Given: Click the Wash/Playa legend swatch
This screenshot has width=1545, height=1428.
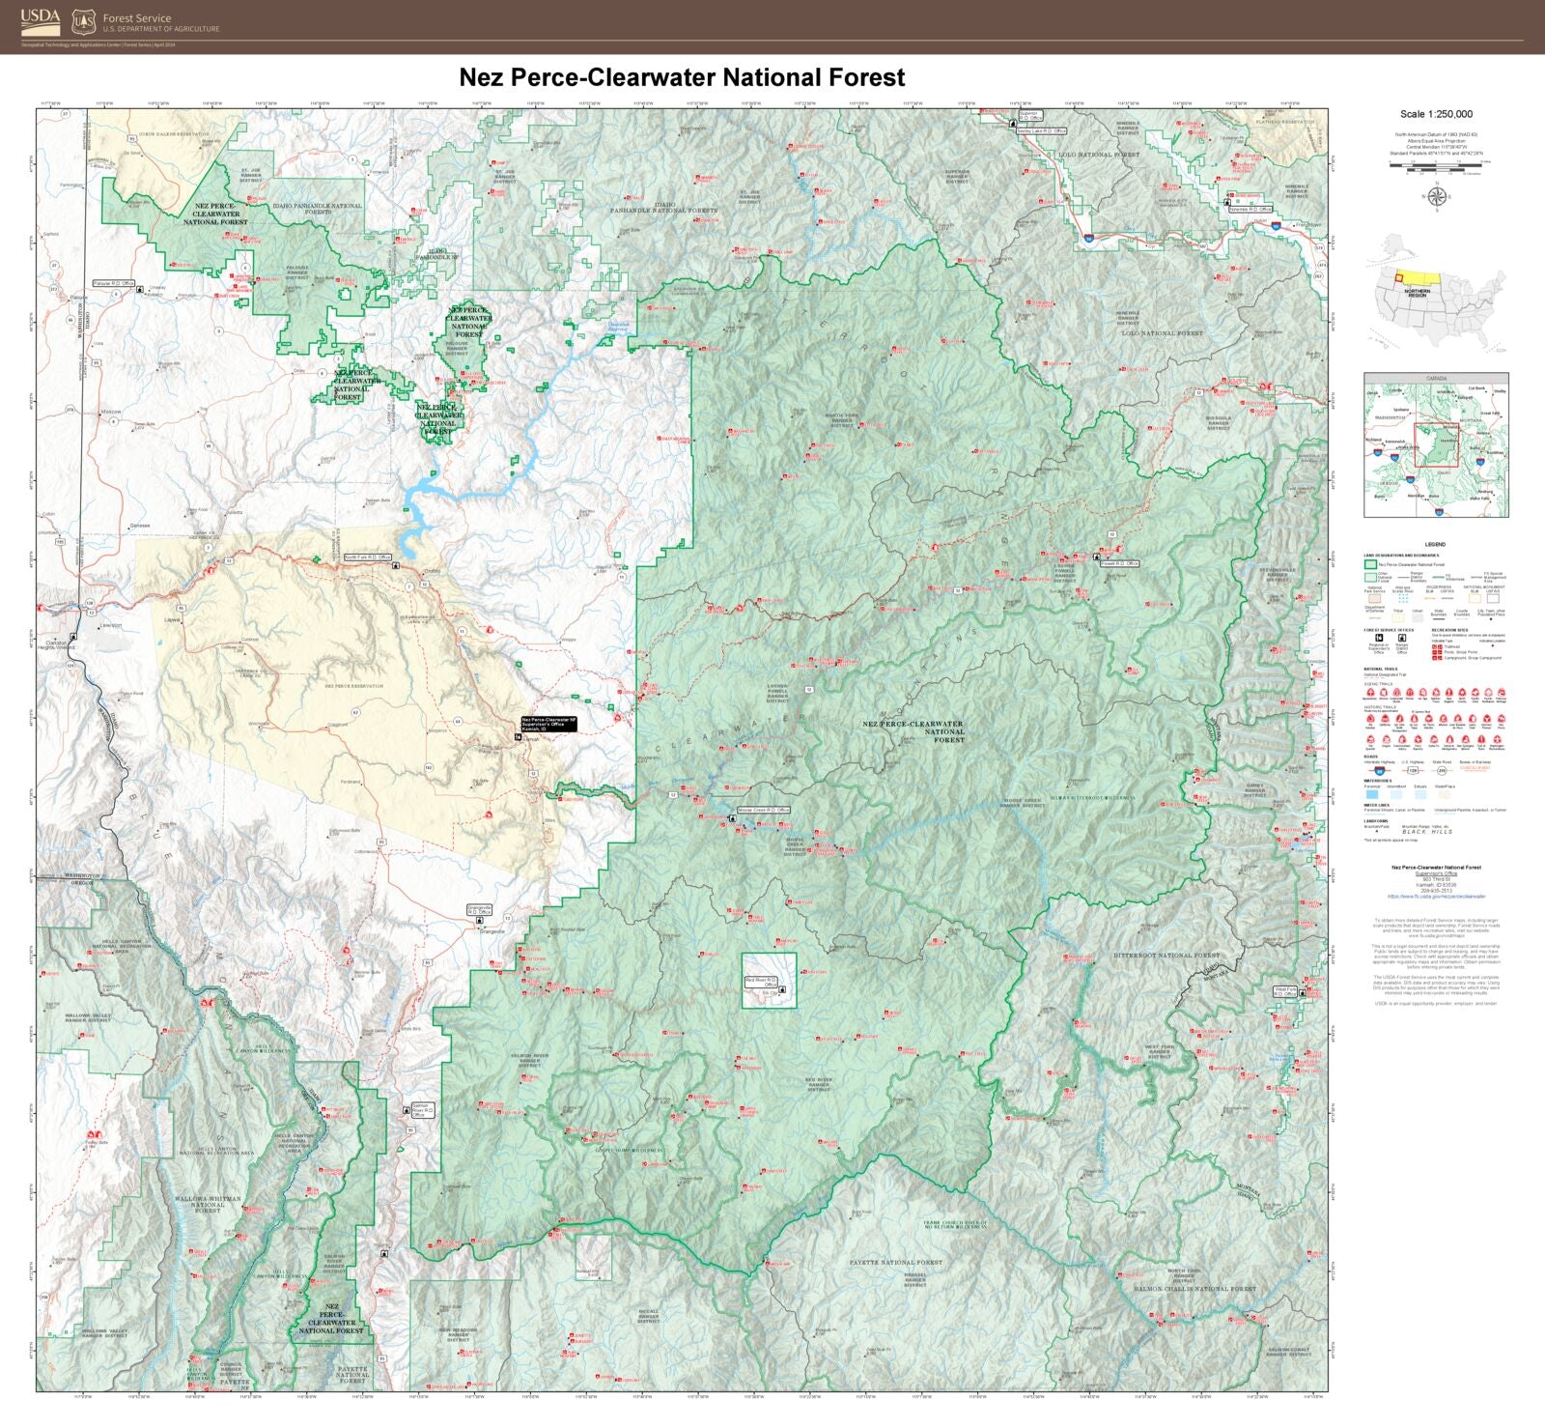Looking at the screenshot, I should pos(1445,794).
